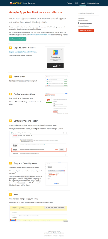Click the Back to instructions button
The width and height of the screenshot is (108, 239).
click(18, 39)
